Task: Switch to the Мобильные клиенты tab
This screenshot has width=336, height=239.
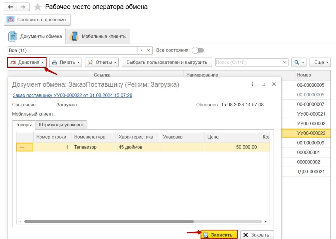Action: (98, 36)
